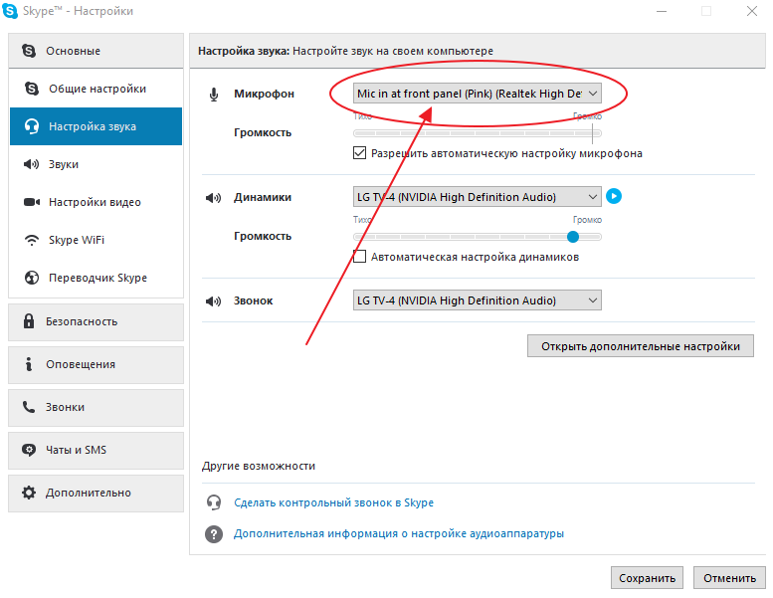Click the microphone icon beside Микрофон

213,94
